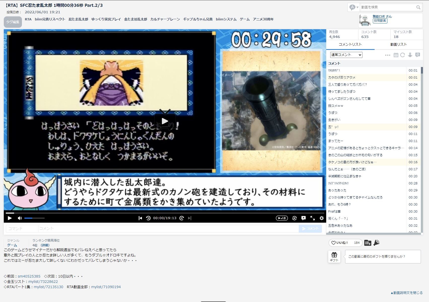Open mylist/73228622 link
Screen dimensions: 429x302
(x=43, y=282)
